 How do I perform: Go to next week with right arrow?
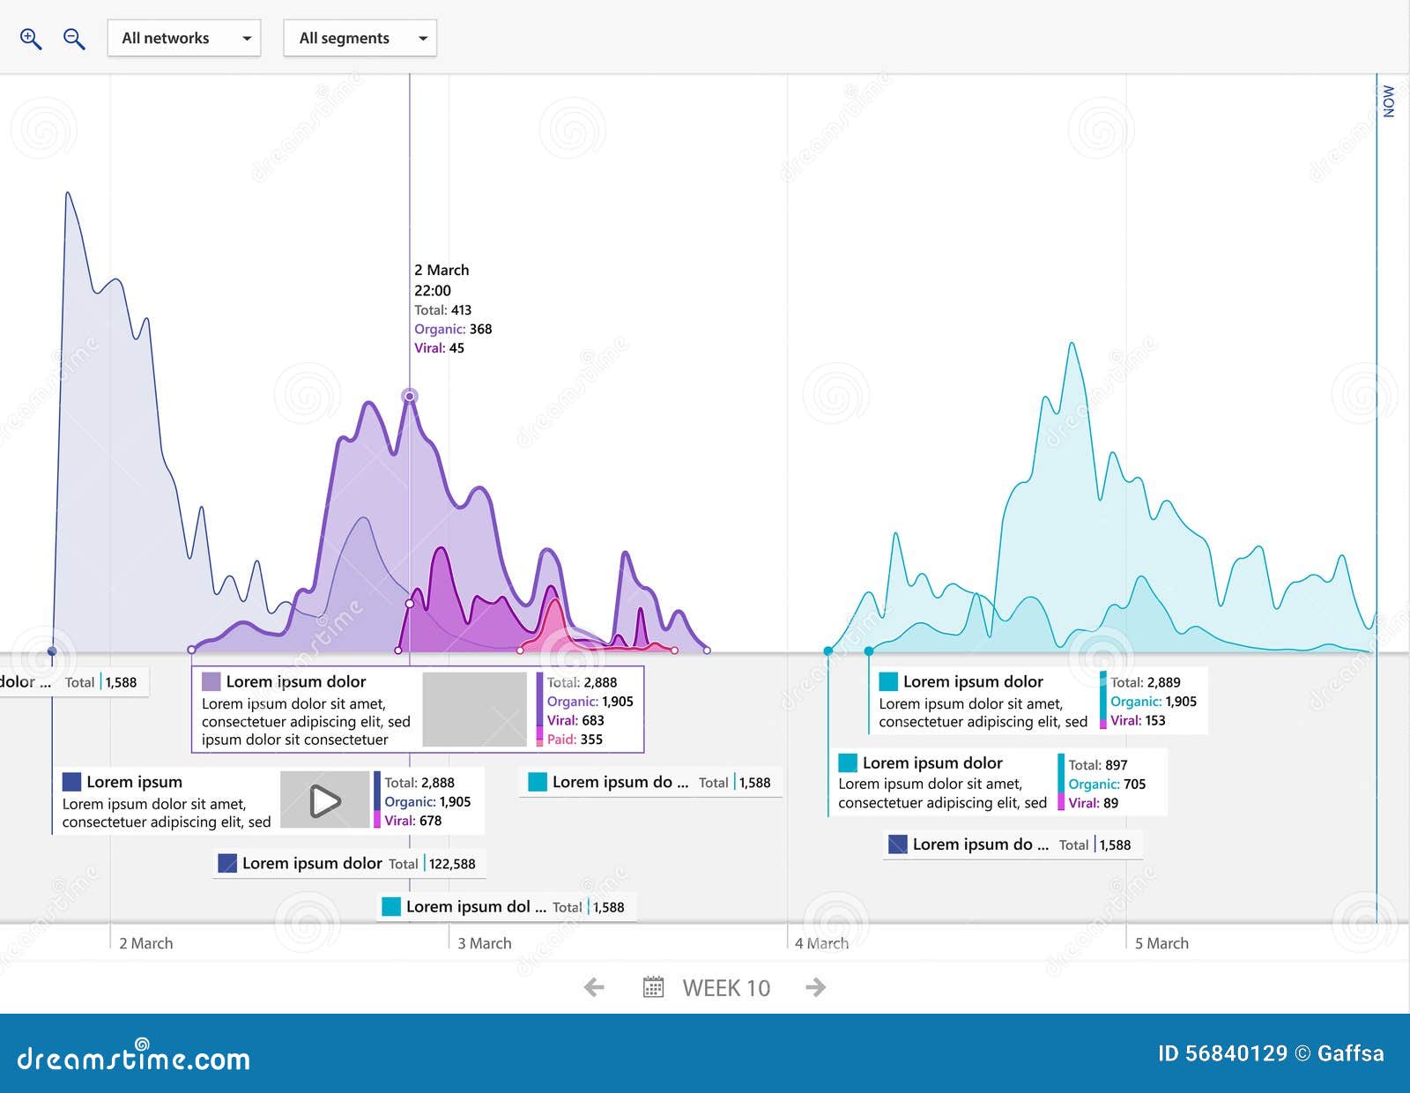[x=816, y=987]
